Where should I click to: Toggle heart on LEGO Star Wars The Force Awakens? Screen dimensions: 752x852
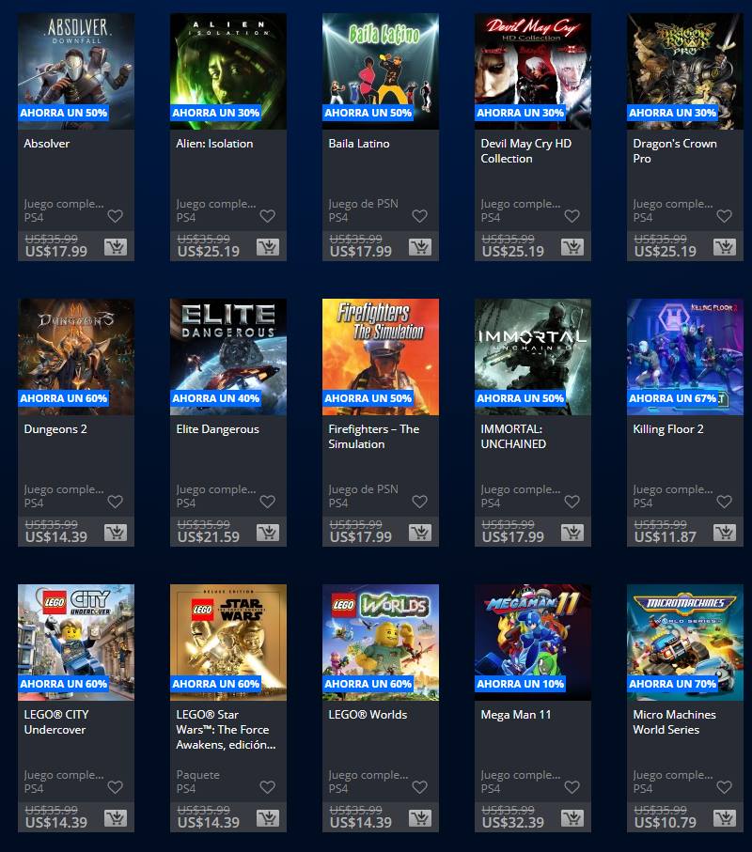pos(268,787)
